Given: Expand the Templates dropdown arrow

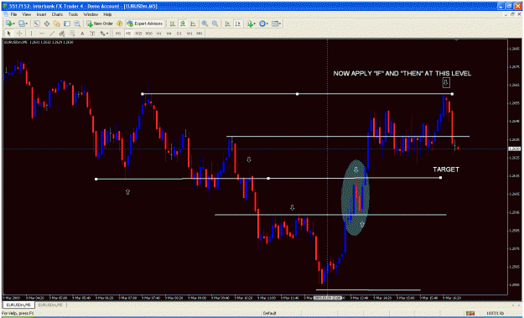Looking at the screenshot, I should click(280, 23).
